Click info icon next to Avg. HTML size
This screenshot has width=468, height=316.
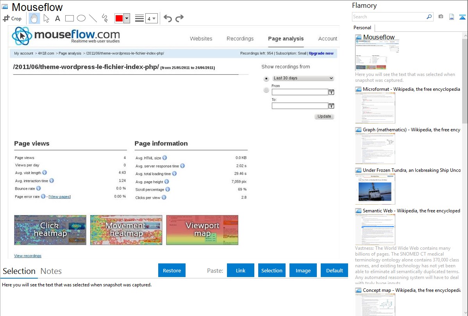pyautogui.click(x=164, y=158)
